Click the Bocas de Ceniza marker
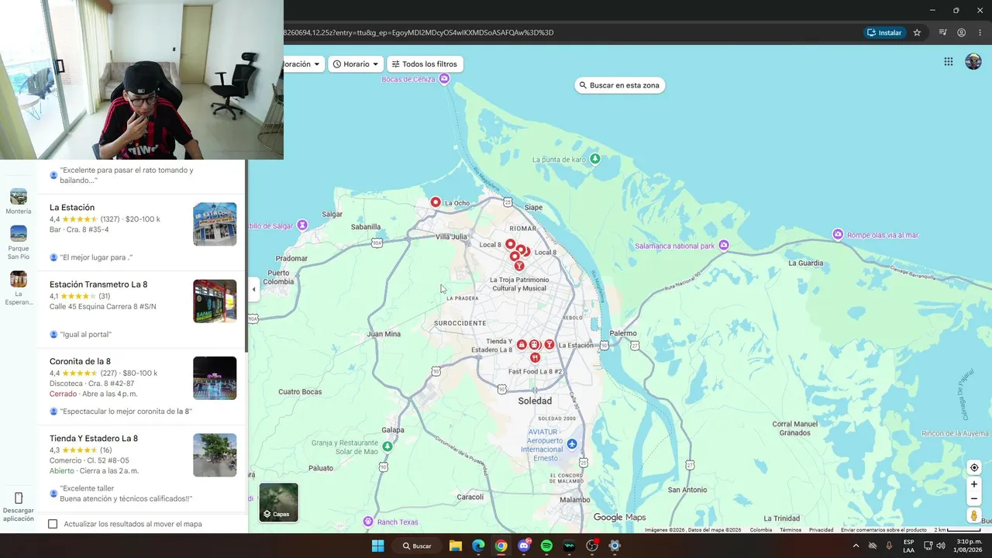The height and width of the screenshot is (558, 992). 444,78
